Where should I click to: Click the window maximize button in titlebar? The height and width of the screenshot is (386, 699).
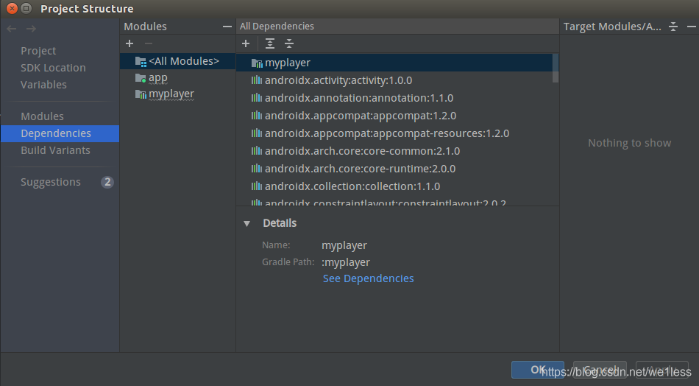tap(26, 9)
